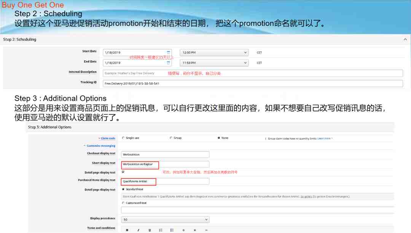Viewport: 411px width, 233px height.
Task: Open the End Date calendar picker
Action: click(x=169, y=63)
